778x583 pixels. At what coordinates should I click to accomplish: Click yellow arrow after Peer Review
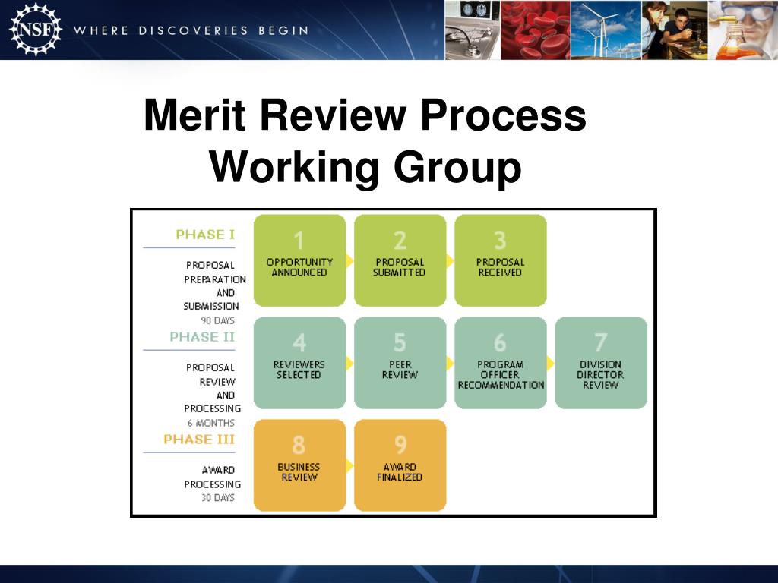[450, 364]
